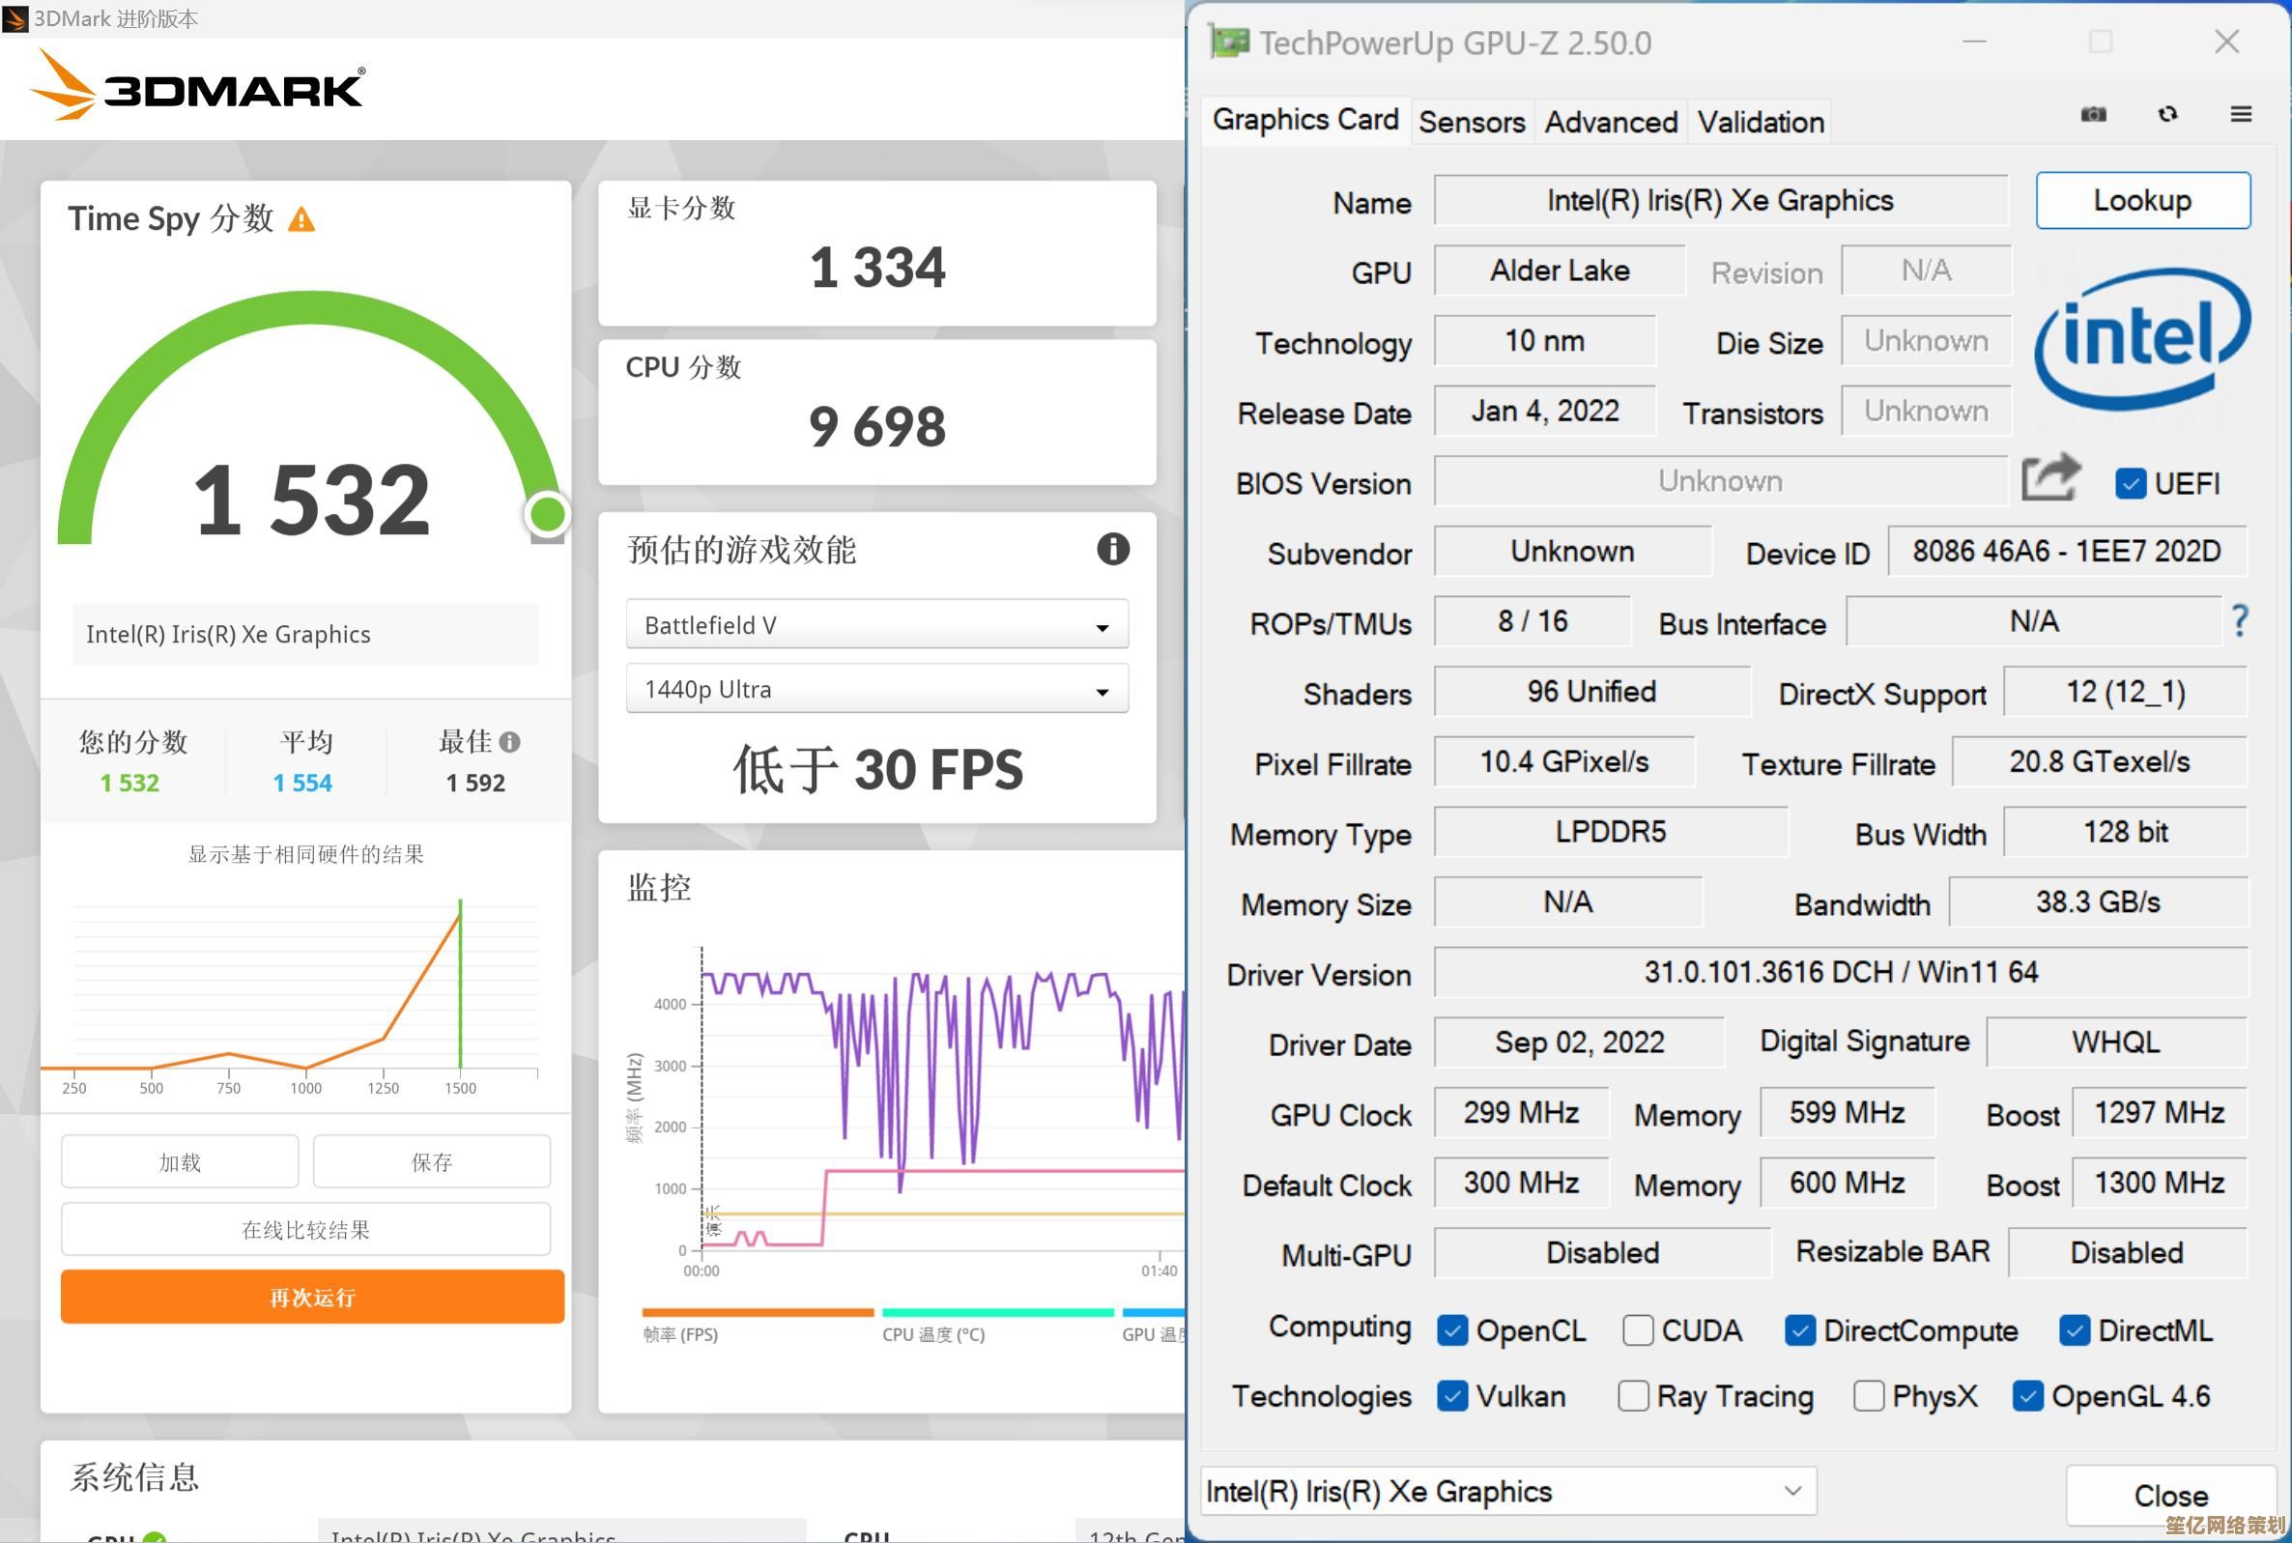Toggle the Ray Tracing checkbox
The height and width of the screenshot is (1543, 2292).
click(x=1634, y=1395)
